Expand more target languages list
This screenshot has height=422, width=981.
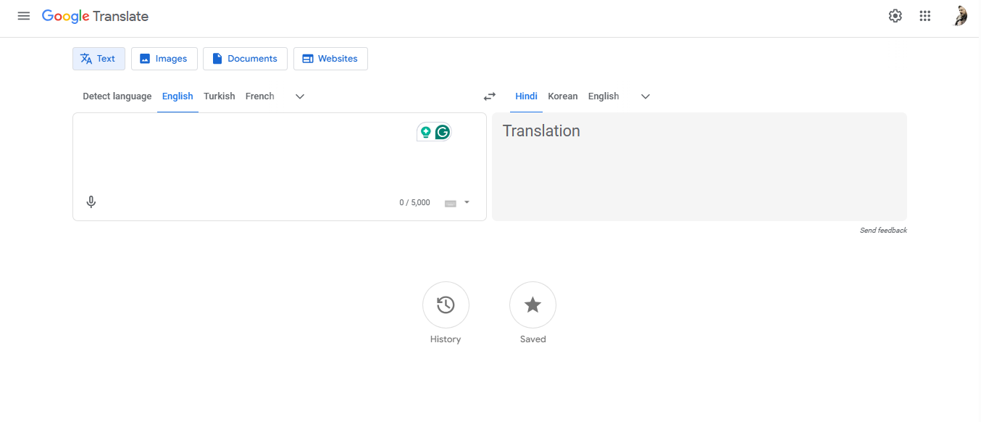646,96
